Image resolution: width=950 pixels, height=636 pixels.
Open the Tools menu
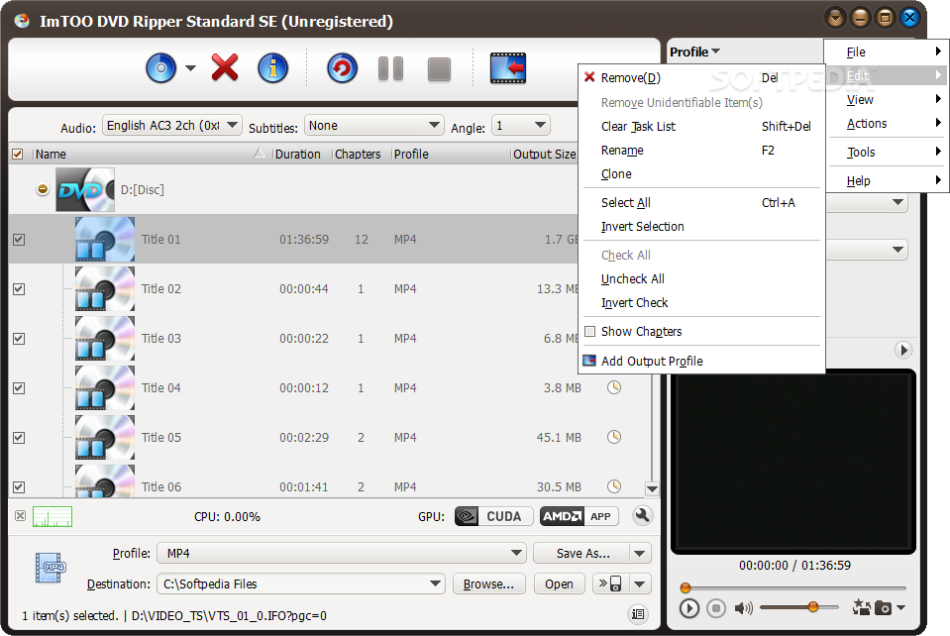(x=887, y=152)
